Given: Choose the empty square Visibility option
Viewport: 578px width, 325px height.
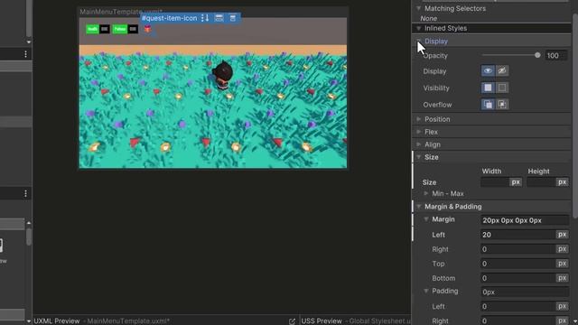Looking at the screenshot, I should 502,88.
